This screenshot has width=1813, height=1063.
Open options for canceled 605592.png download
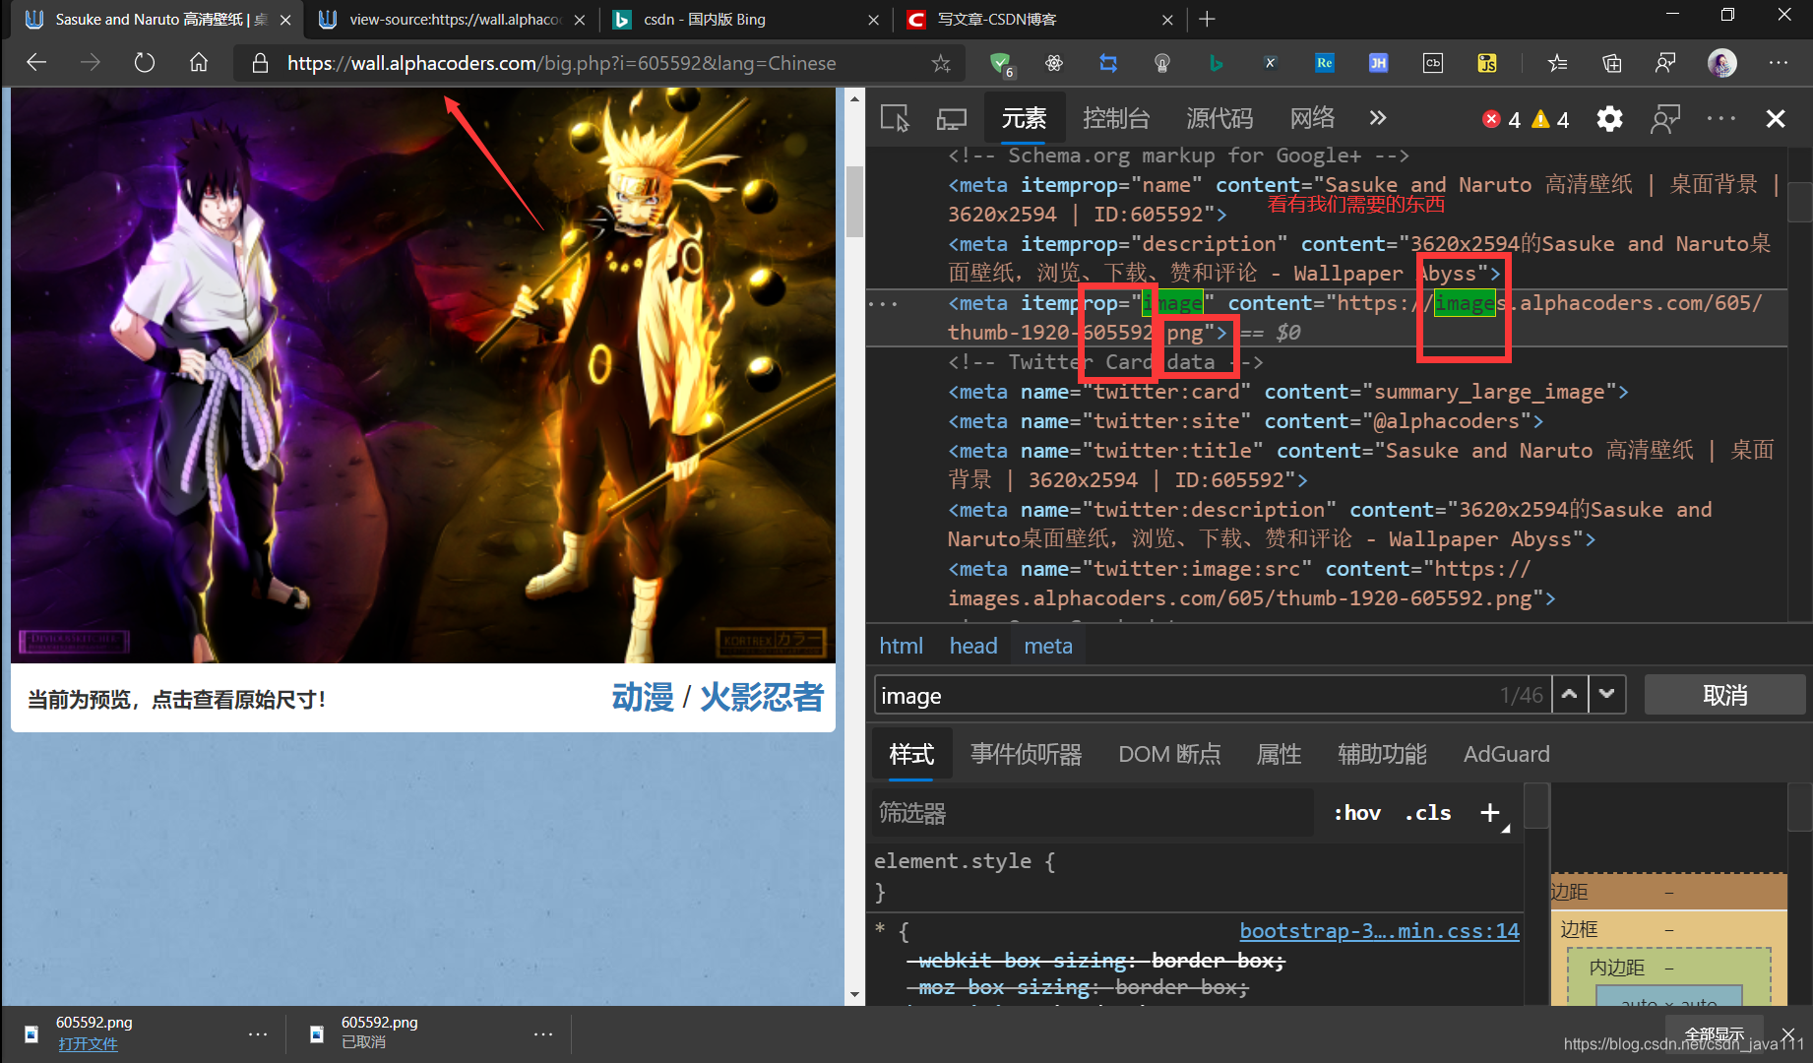pos(543,1033)
